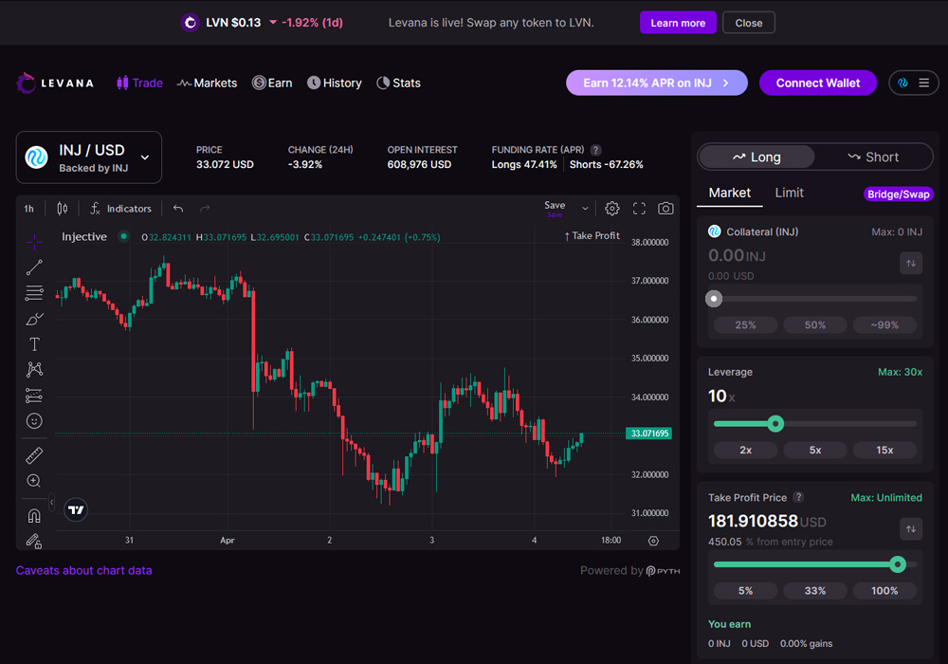Screen dimensions: 948x664
Task: Switch chart to fullscreen mode
Action: coord(639,209)
